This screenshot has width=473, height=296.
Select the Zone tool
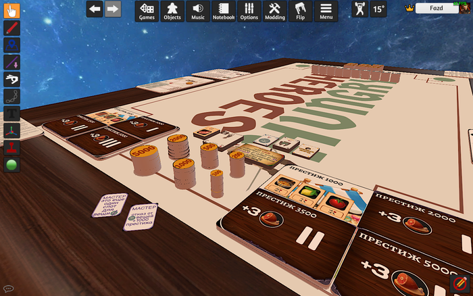point(11,45)
